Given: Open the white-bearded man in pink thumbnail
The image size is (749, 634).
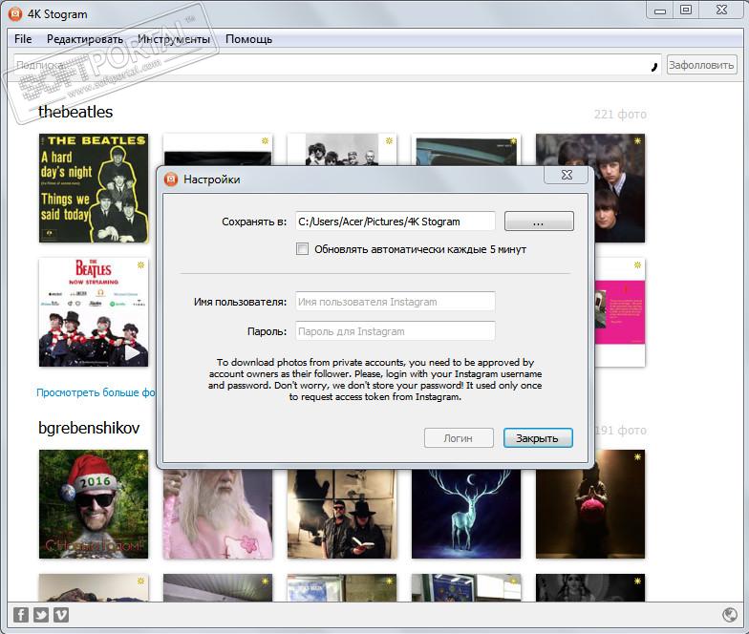Looking at the screenshot, I should click(218, 514).
